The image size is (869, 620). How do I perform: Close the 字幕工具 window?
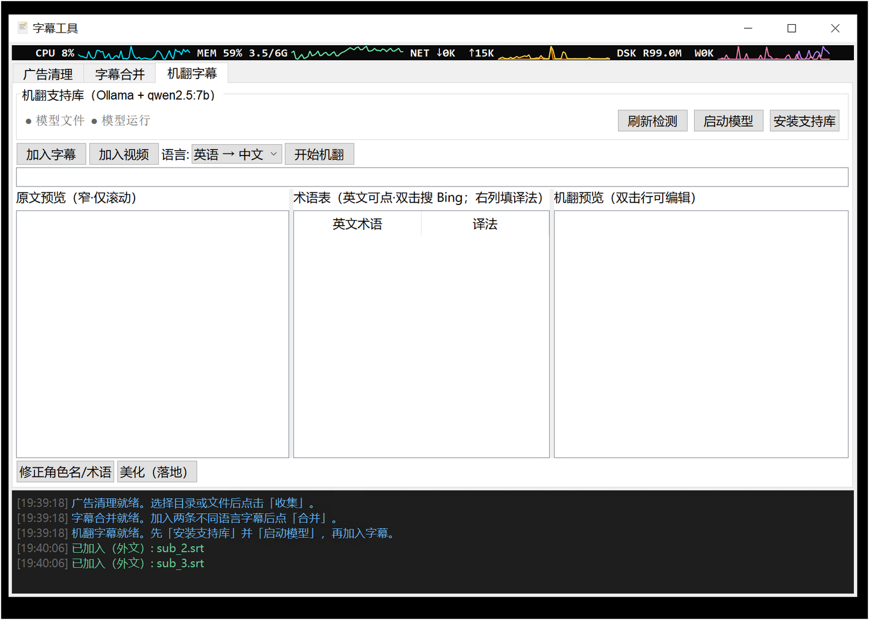[x=835, y=28]
